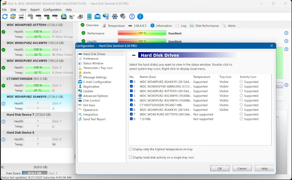Viewport: 292px width, 180px height.
Task: Select Registration in configuration list
Action: click(91, 87)
